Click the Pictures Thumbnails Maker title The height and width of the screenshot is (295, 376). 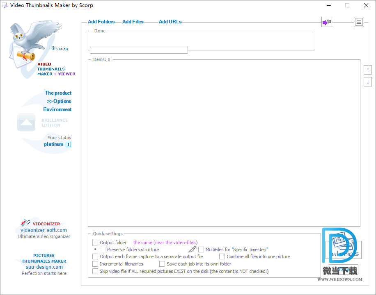44,259
